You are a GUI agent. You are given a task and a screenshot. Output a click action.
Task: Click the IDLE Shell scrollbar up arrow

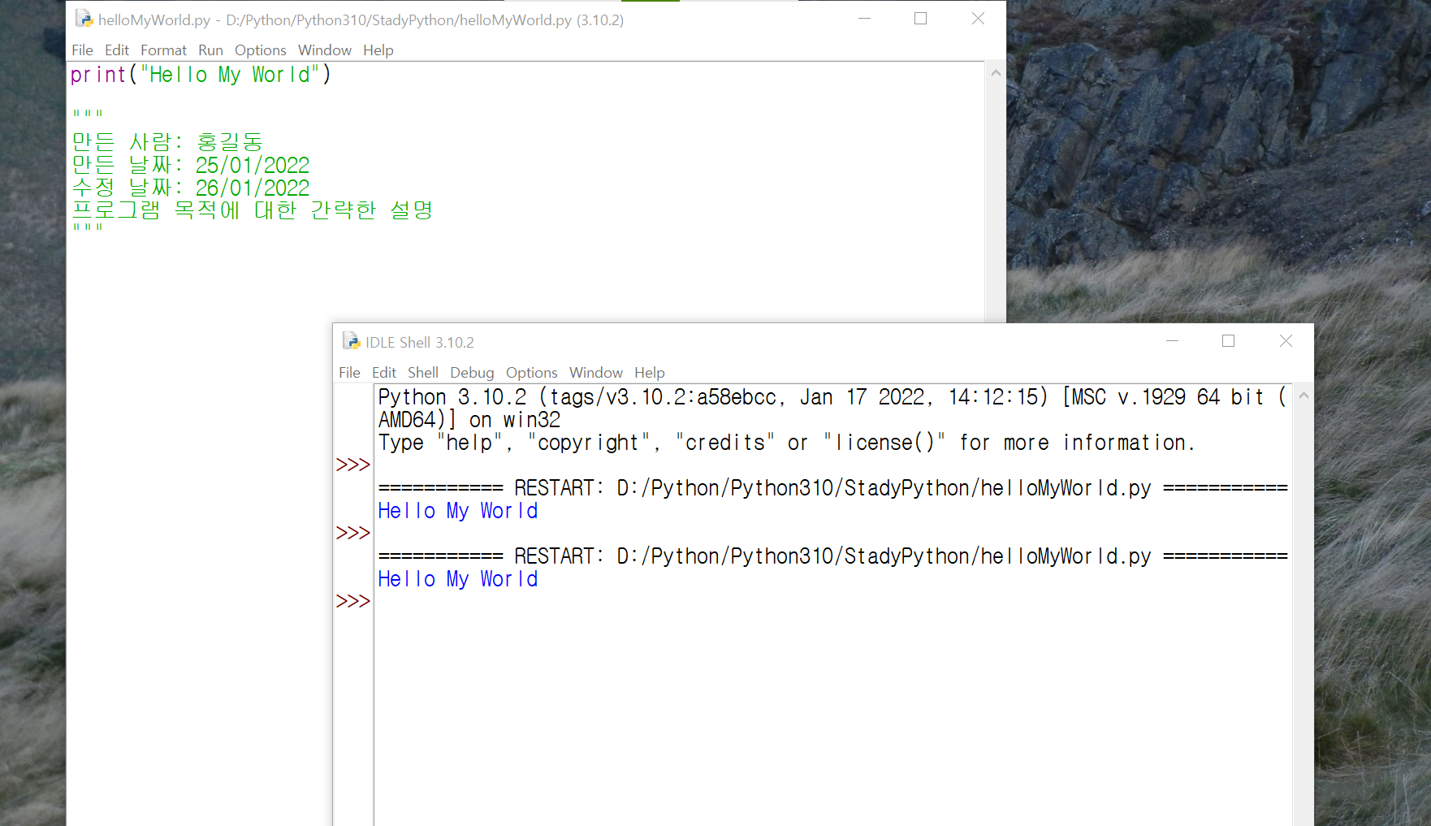point(1303,396)
